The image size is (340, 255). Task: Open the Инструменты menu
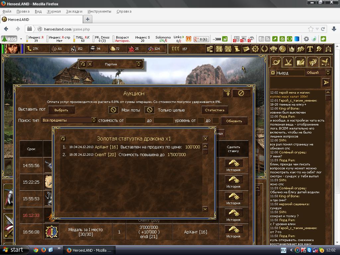(99, 11)
